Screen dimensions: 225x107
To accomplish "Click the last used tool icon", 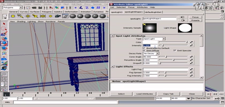I will pyautogui.click(x=4, y=68).
